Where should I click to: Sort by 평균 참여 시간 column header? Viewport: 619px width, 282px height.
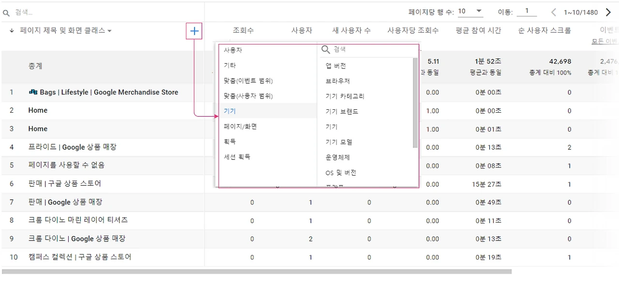click(x=478, y=30)
